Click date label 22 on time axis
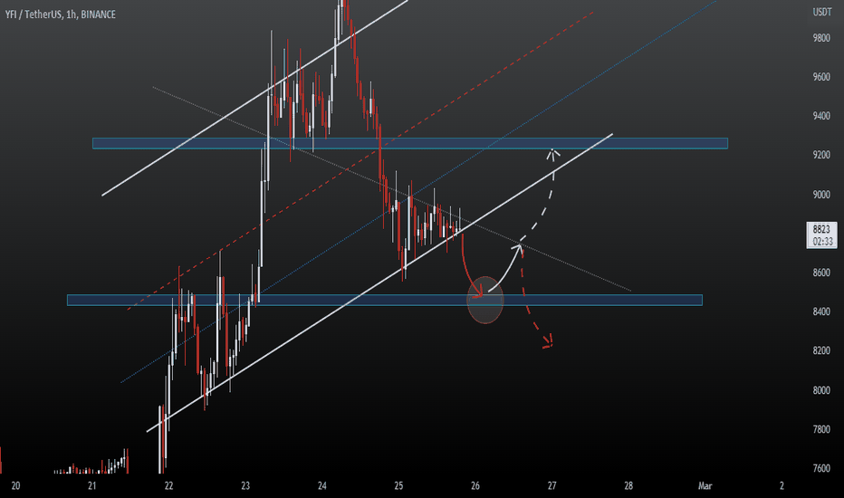 pos(169,485)
